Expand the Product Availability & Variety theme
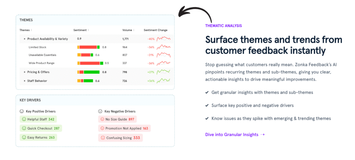Screen dimensions: 355x160 25,39
